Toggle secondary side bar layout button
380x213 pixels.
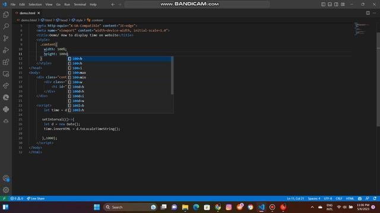tap(336, 4)
